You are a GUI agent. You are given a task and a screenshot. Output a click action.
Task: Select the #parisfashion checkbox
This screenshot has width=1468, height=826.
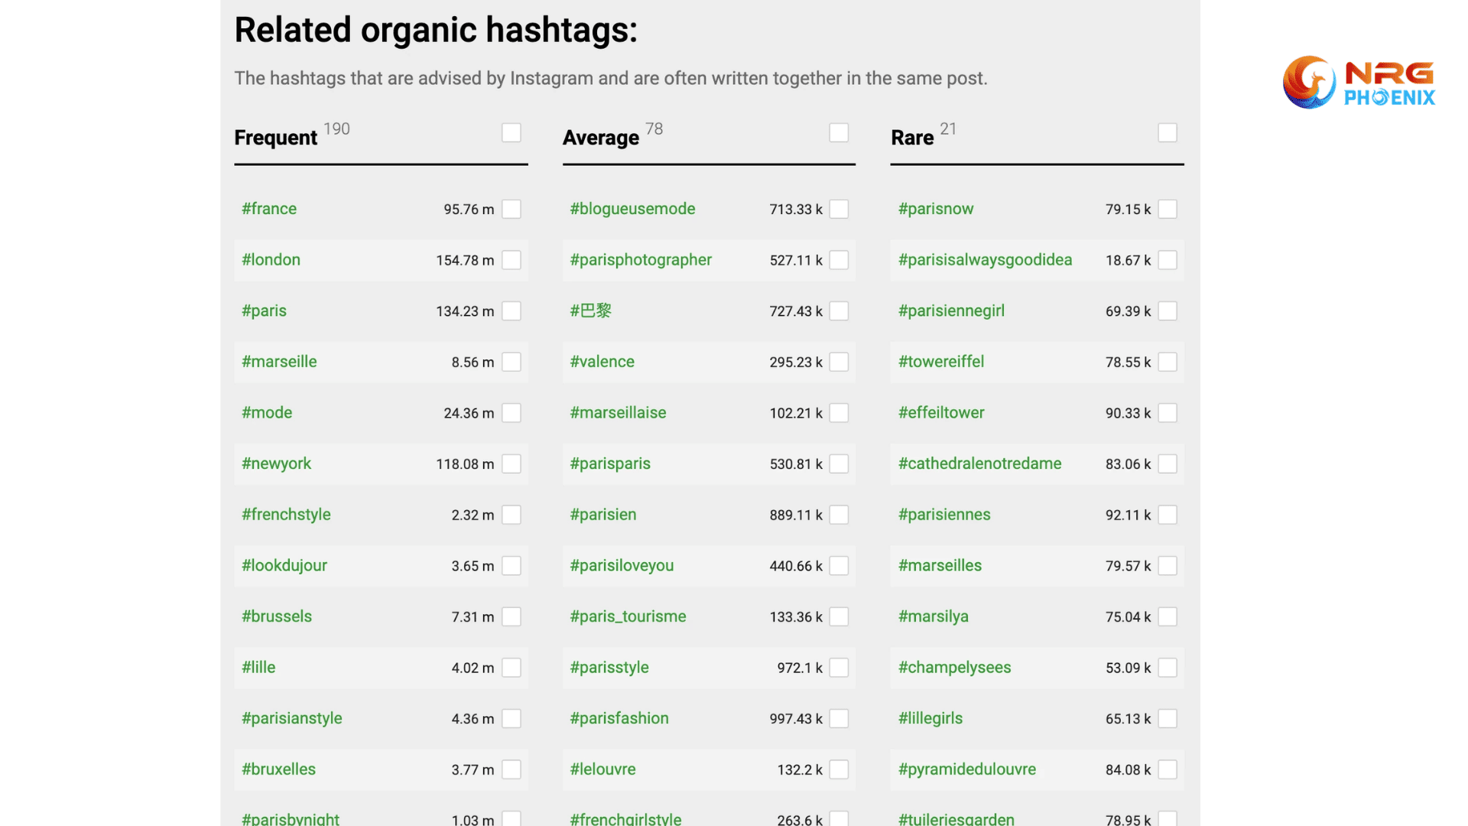(x=839, y=719)
